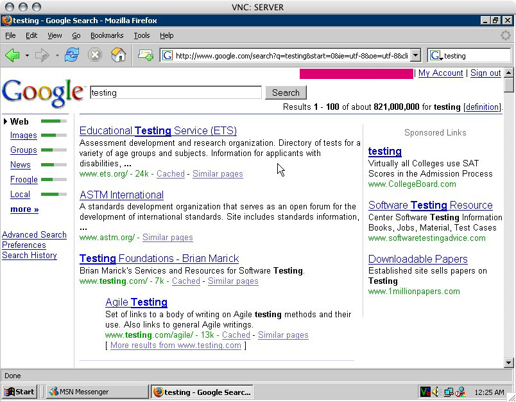The image size is (516, 402).
Task: Click the scrollbar down arrow
Action: tap(509, 363)
